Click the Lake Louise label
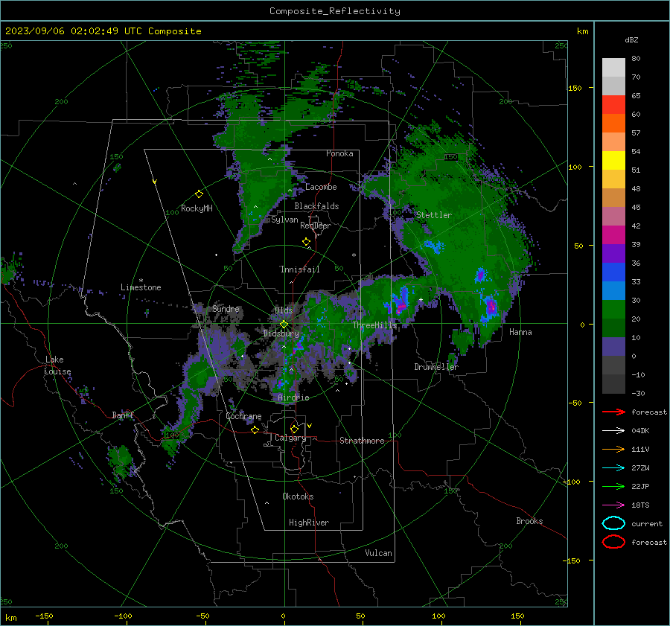The image size is (670, 626). click(x=57, y=365)
